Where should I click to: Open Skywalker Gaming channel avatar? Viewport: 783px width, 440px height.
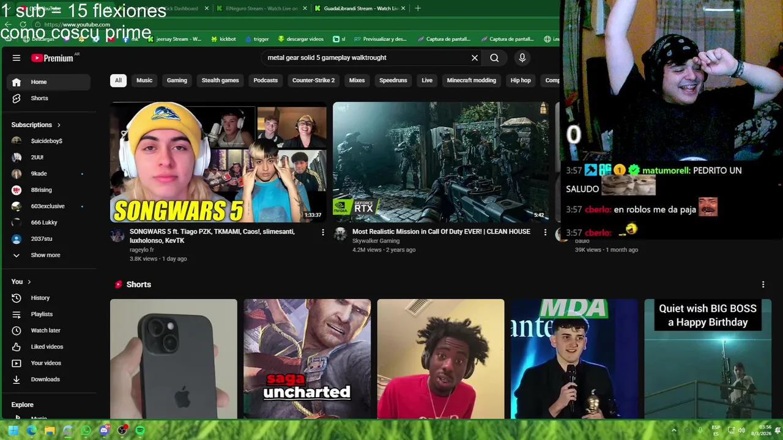point(340,234)
